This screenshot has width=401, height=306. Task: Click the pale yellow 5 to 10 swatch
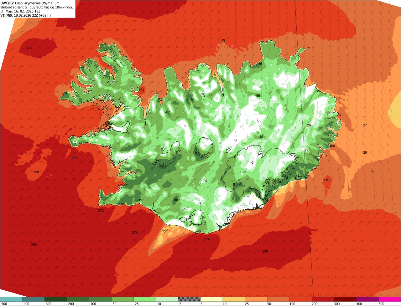tap(211, 299)
